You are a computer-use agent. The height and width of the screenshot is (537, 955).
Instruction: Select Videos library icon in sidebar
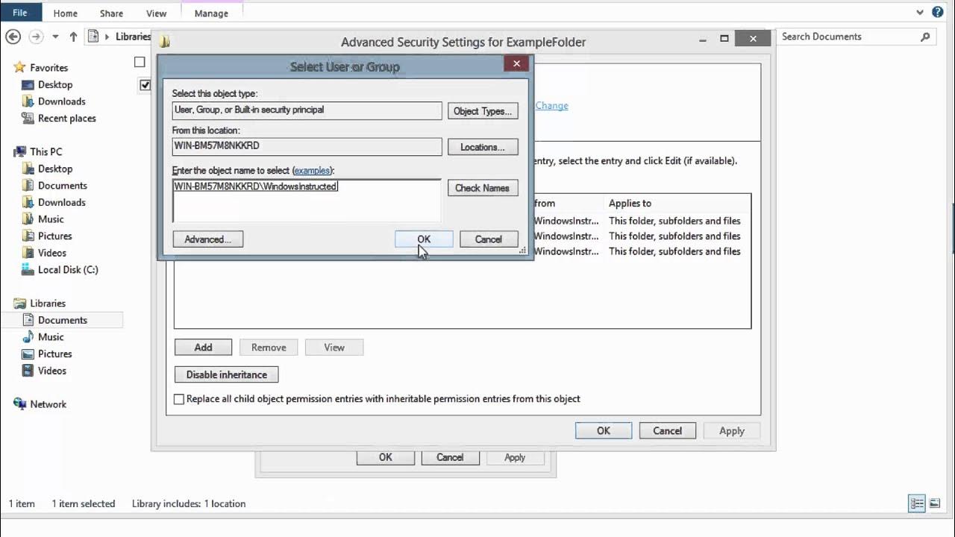click(28, 371)
